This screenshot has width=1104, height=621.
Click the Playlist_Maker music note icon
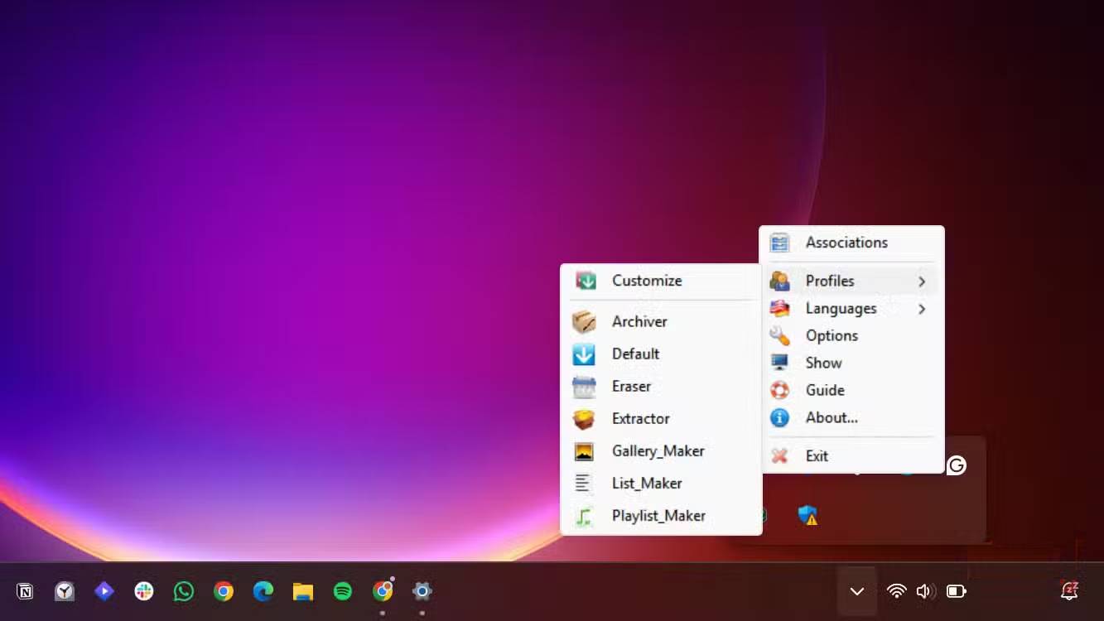point(584,516)
